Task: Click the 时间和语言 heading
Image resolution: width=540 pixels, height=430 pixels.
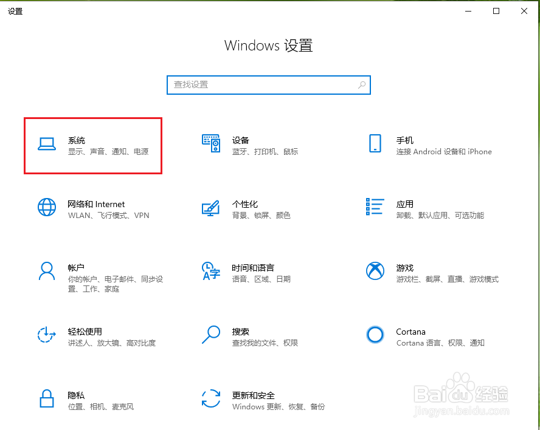Action: [253, 268]
